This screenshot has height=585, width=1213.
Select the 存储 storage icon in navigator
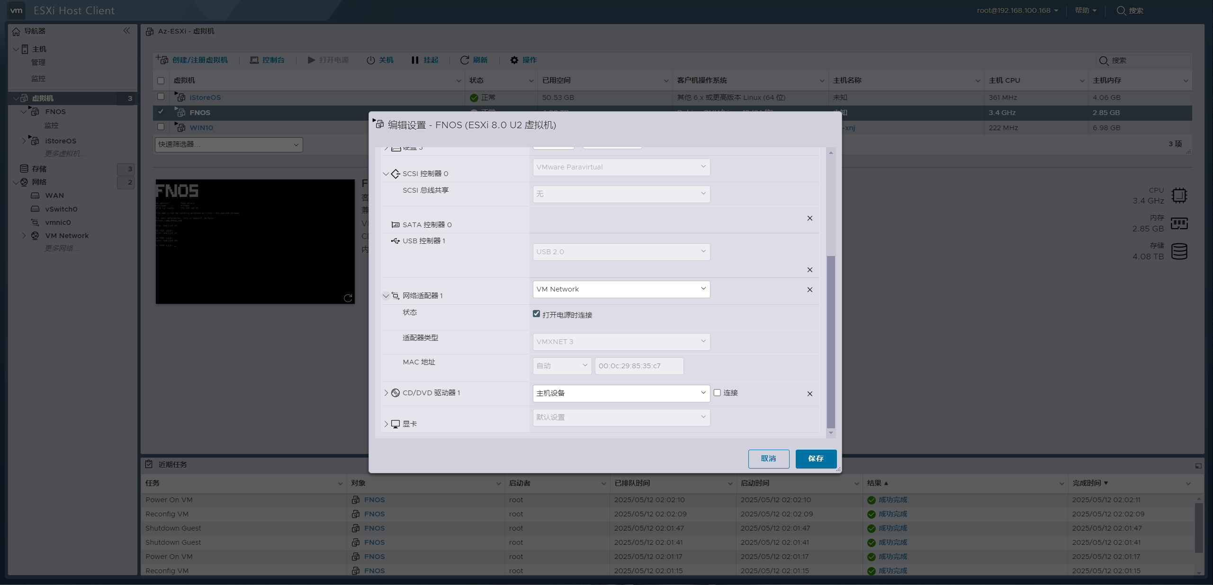coord(24,168)
